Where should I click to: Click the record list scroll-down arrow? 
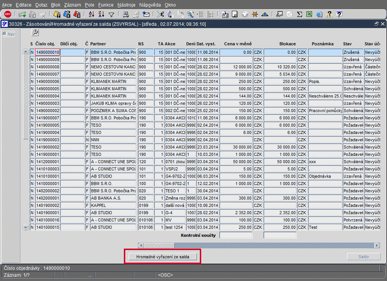pos(26,227)
